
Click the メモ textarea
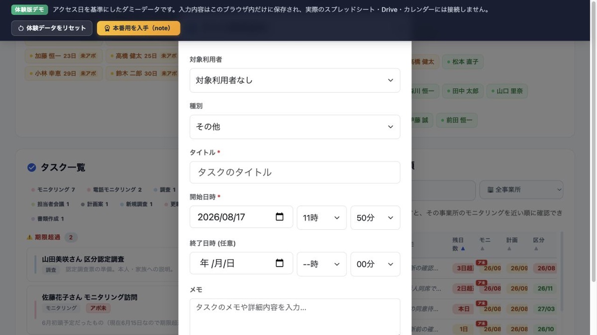pos(295,317)
